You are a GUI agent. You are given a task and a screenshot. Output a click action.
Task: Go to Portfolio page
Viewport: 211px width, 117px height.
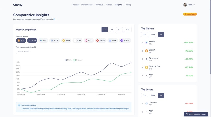tap(99, 5)
